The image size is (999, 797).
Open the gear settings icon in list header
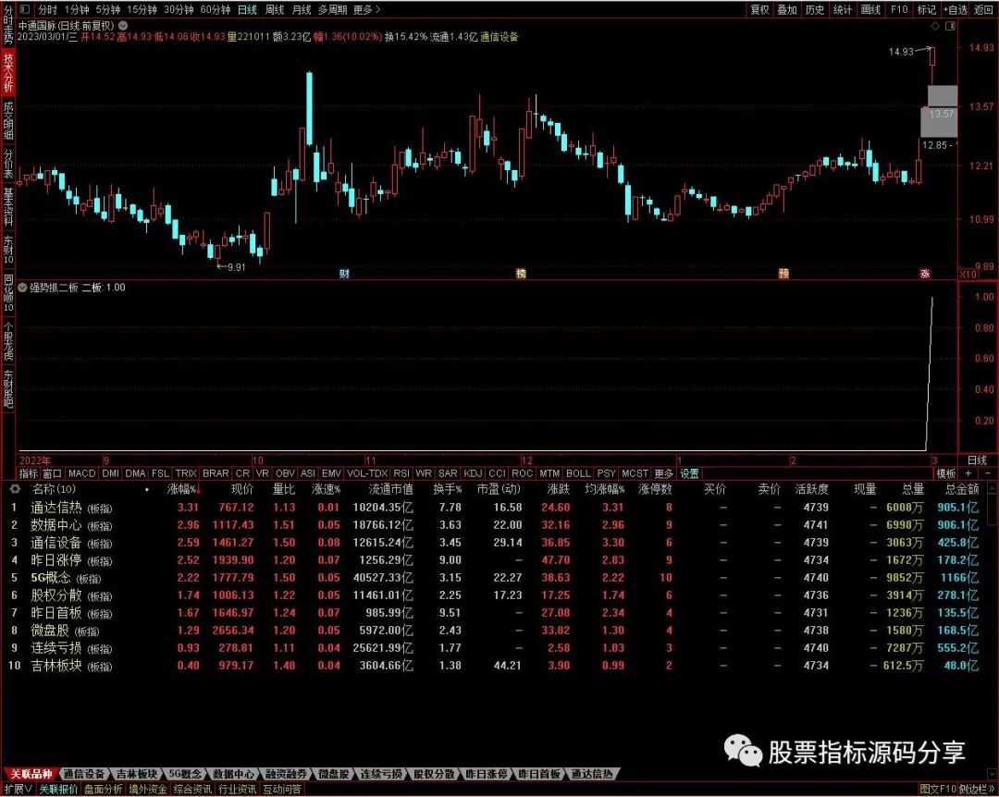[x=16, y=489]
